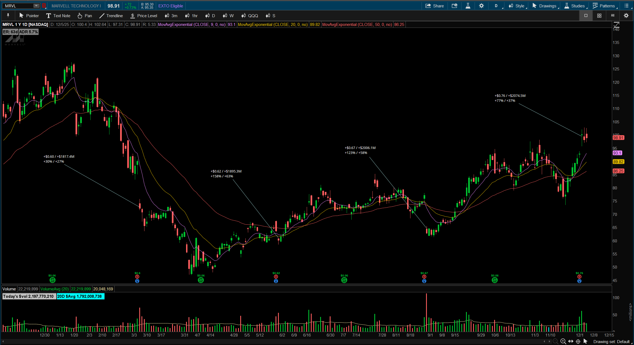Image resolution: width=634 pixels, height=345 pixels.
Task: Expand the MRVL symbol dropdown arrow
Action: pyautogui.click(x=36, y=6)
